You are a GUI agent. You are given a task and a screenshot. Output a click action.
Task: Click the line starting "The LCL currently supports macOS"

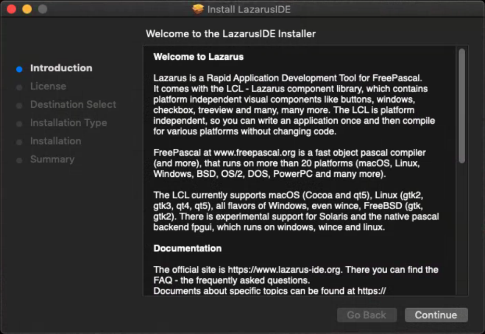coord(288,195)
